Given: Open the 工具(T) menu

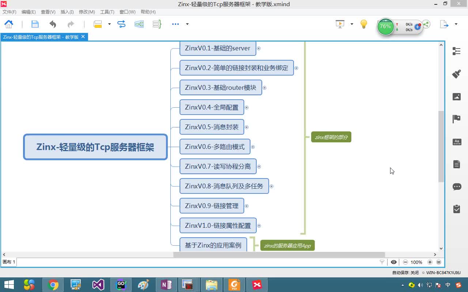Looking at the screenshot, I should pos(107,12).
